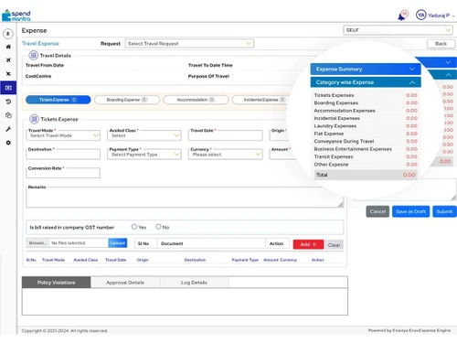Expand the Expense Summary panel
457x343 pixels.
(366, 70)
